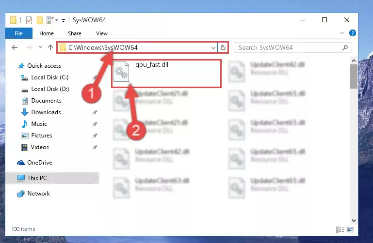Click the folder icon in title bar
Viewport: 373px width, 243px height.
click(x=13, y=20)
